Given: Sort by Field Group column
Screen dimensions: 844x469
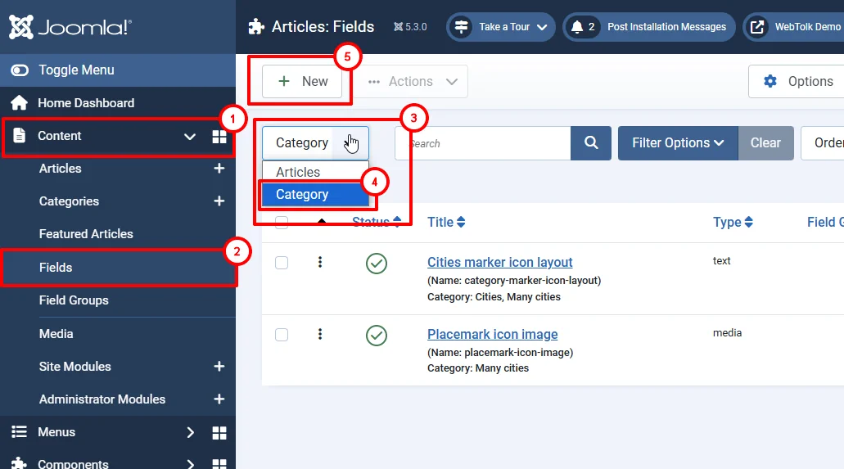Looking at the screenshot, I should pos(825,222).
